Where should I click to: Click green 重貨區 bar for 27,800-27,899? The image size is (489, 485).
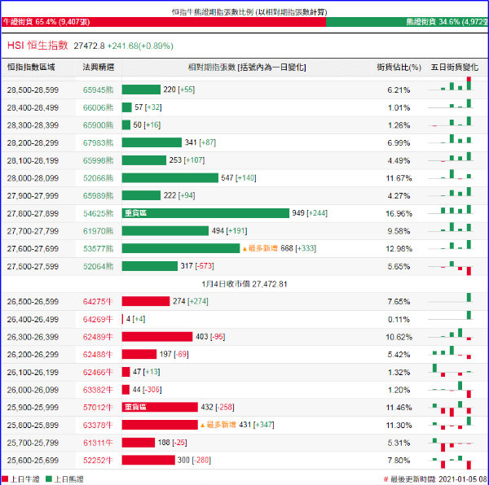205,213
